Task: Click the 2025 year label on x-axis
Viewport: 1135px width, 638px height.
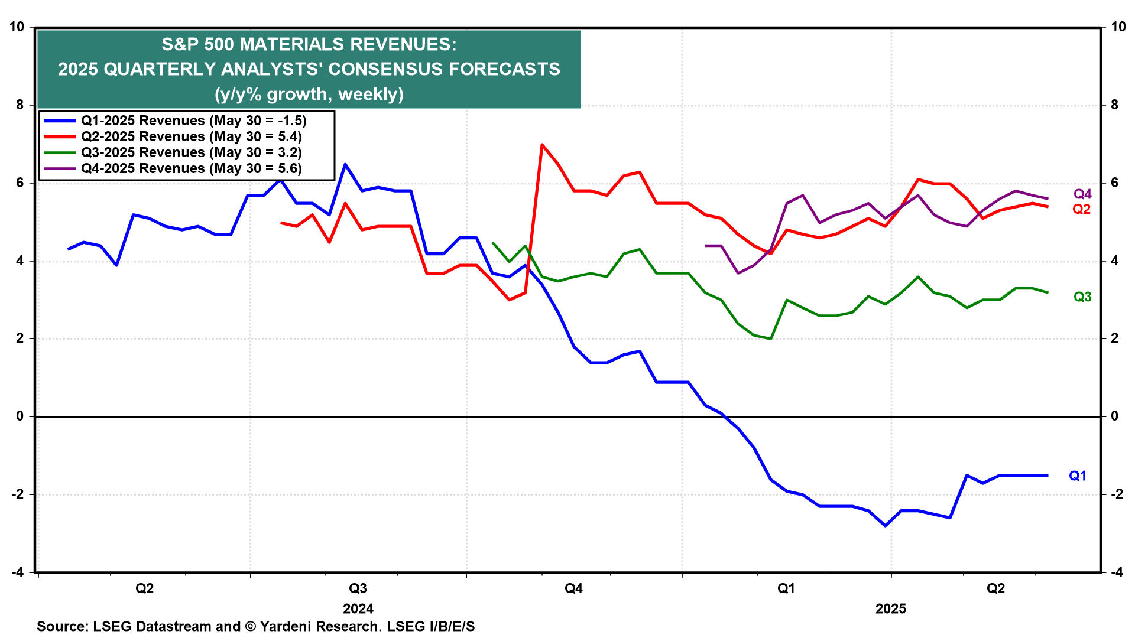Action: tap(890, 609)
